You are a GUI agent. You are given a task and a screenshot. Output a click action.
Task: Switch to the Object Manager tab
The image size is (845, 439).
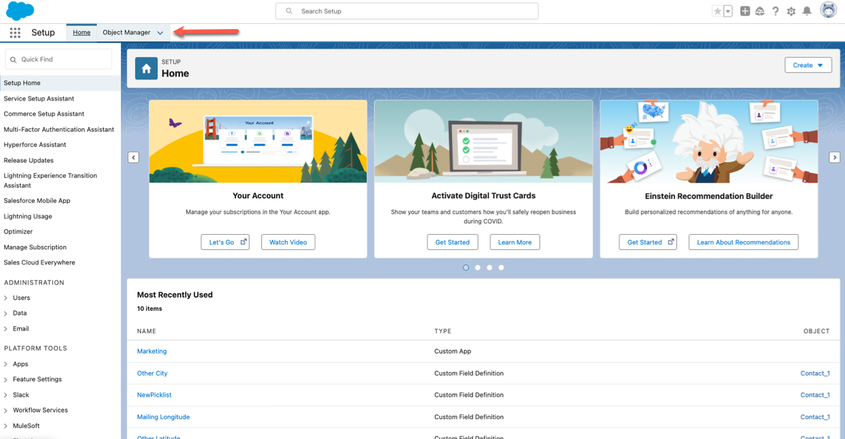[126, 32]
